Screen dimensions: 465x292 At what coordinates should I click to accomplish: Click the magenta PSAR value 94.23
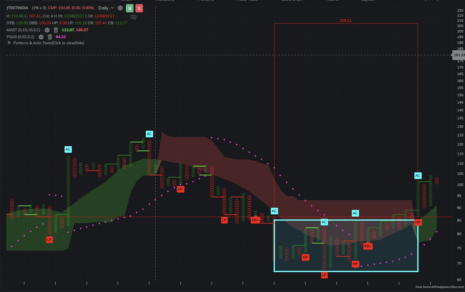[61, 37]
